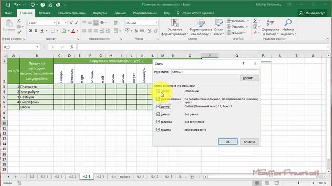Image resolution: width=332 pixels, height=186 pixels.
Task: Toggle the число checkbox in Стиль dialog
Action: [158, 91]
